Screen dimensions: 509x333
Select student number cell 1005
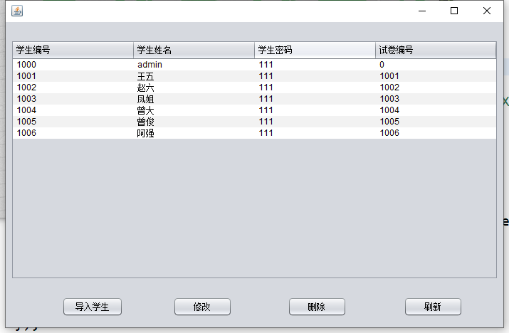[x=73, y=122]
